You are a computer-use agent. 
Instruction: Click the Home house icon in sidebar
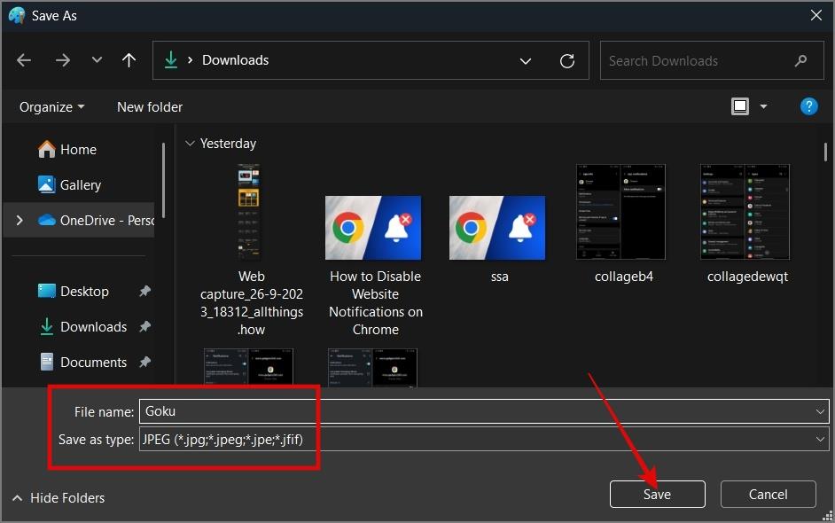coord(46,149)
